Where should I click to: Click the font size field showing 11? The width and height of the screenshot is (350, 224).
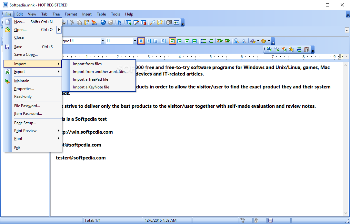pyautogui.click(x=119, y=41)
